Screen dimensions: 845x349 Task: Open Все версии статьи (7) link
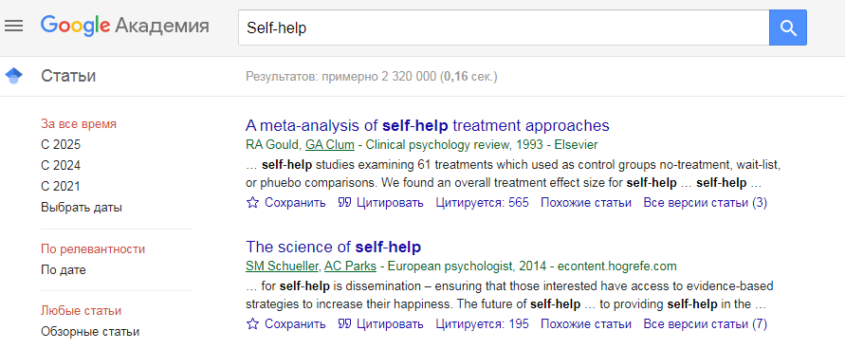coord(705,324)
